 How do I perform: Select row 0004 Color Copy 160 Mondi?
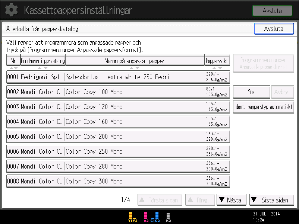pos(118,122)
